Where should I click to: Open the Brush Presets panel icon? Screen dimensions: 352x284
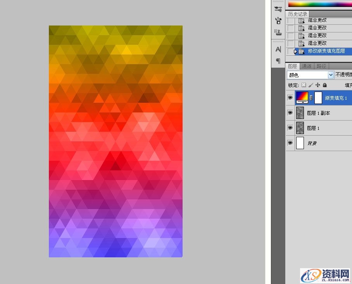[x=278, y=20]
